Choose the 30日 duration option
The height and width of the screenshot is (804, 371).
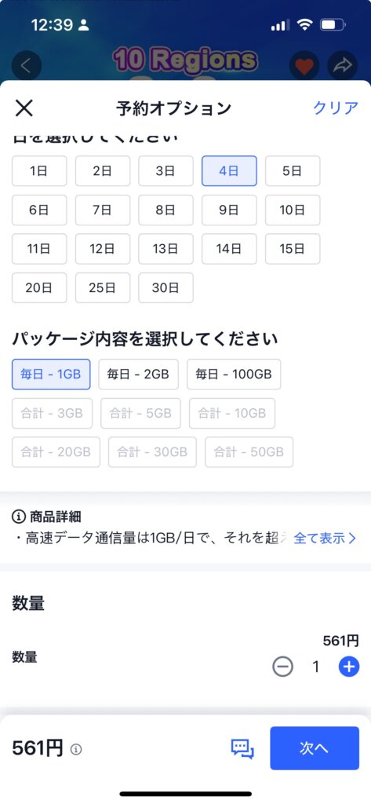(x=165, y=287)
